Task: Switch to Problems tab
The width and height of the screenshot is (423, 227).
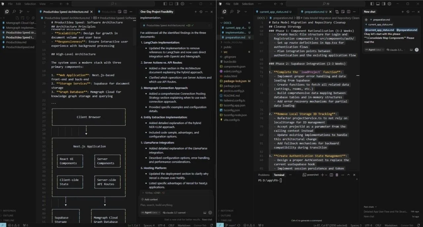Action: click(x=264, y=175)
